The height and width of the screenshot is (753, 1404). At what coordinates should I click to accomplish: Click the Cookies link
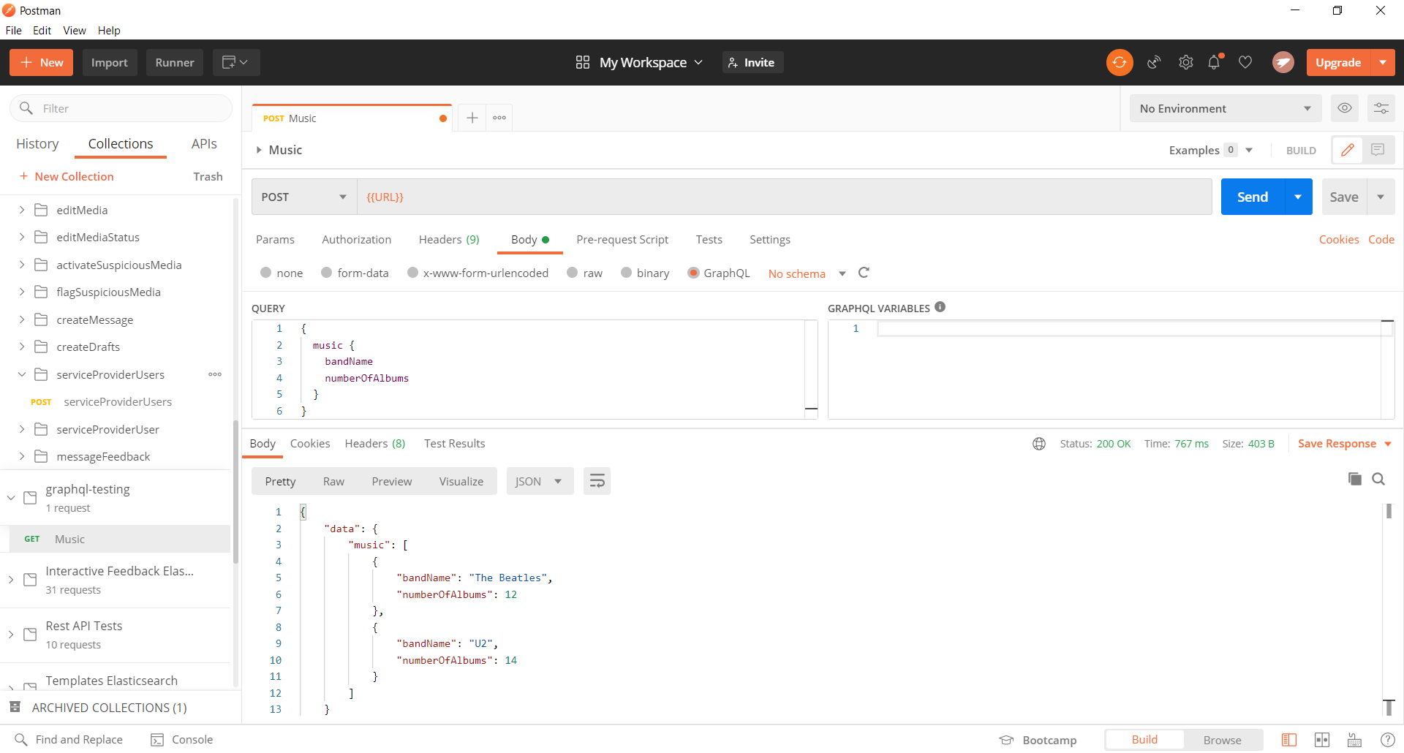(x=1339, y=240)
